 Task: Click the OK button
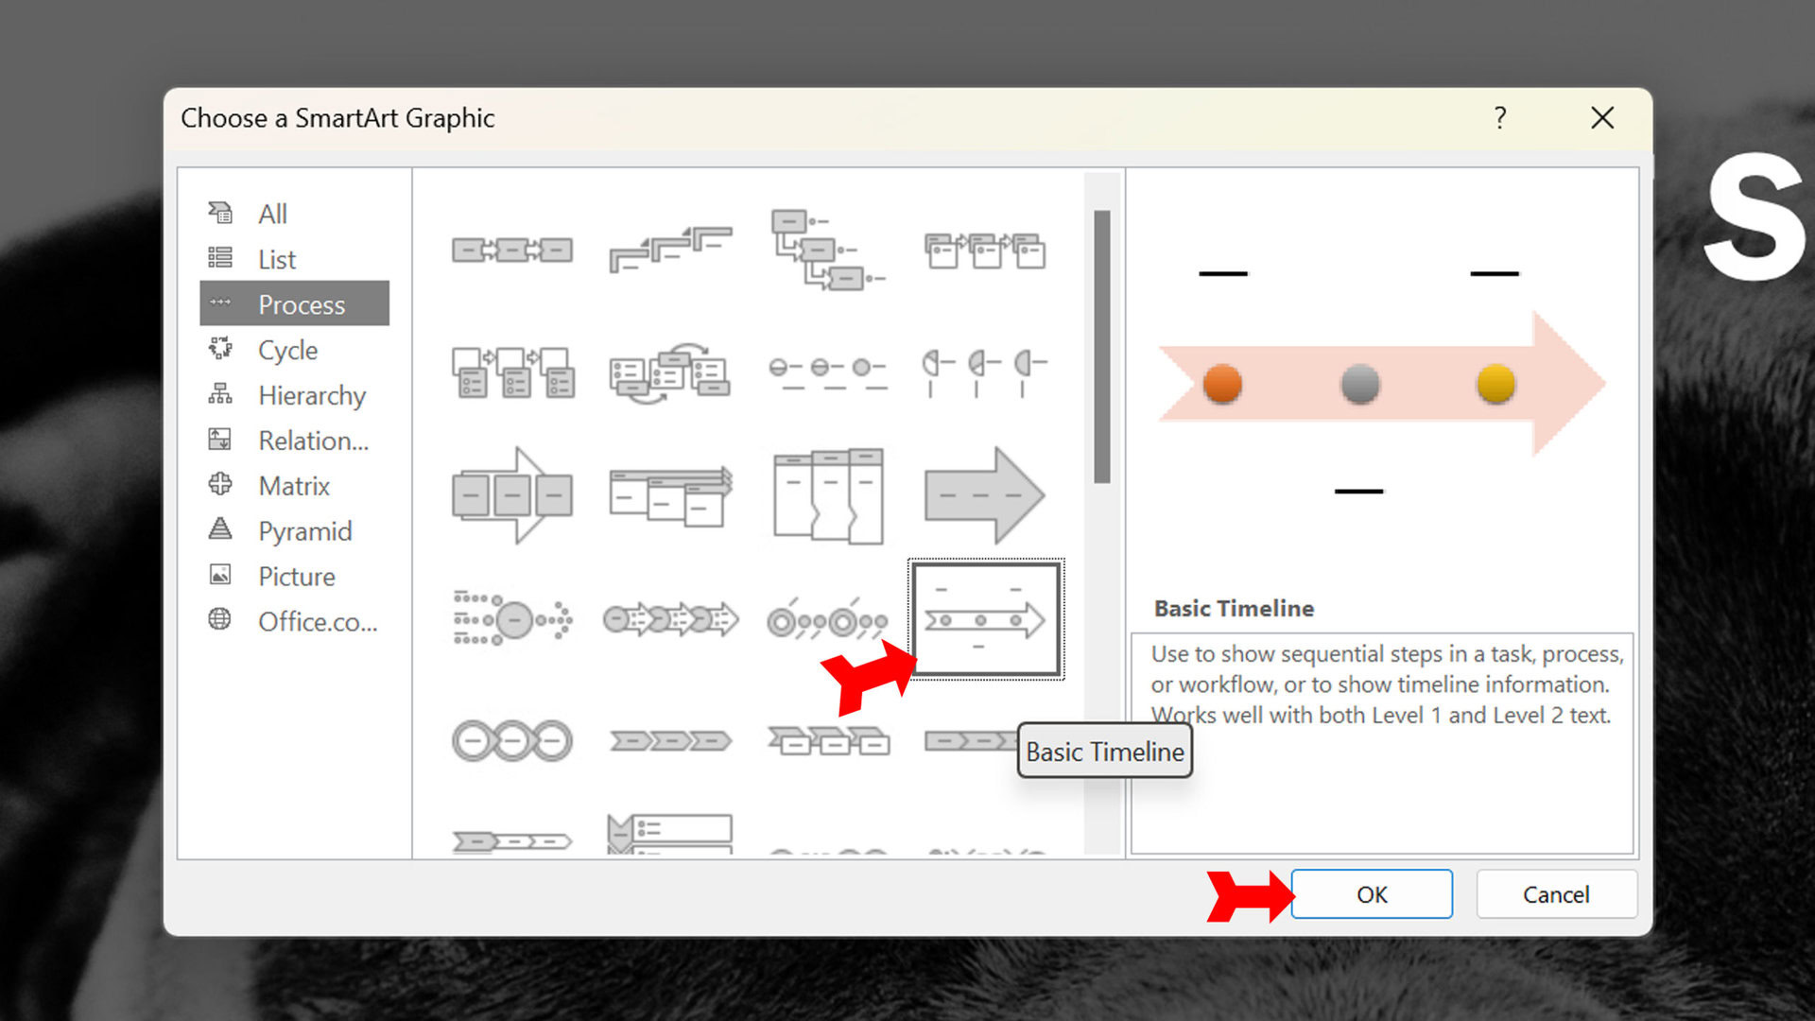[1371, 894]
